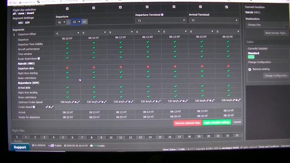Click first arrow icon after 530 km/h, first day column
The height and width of the screenshot is (163, 290).
(x=73, y=102)
